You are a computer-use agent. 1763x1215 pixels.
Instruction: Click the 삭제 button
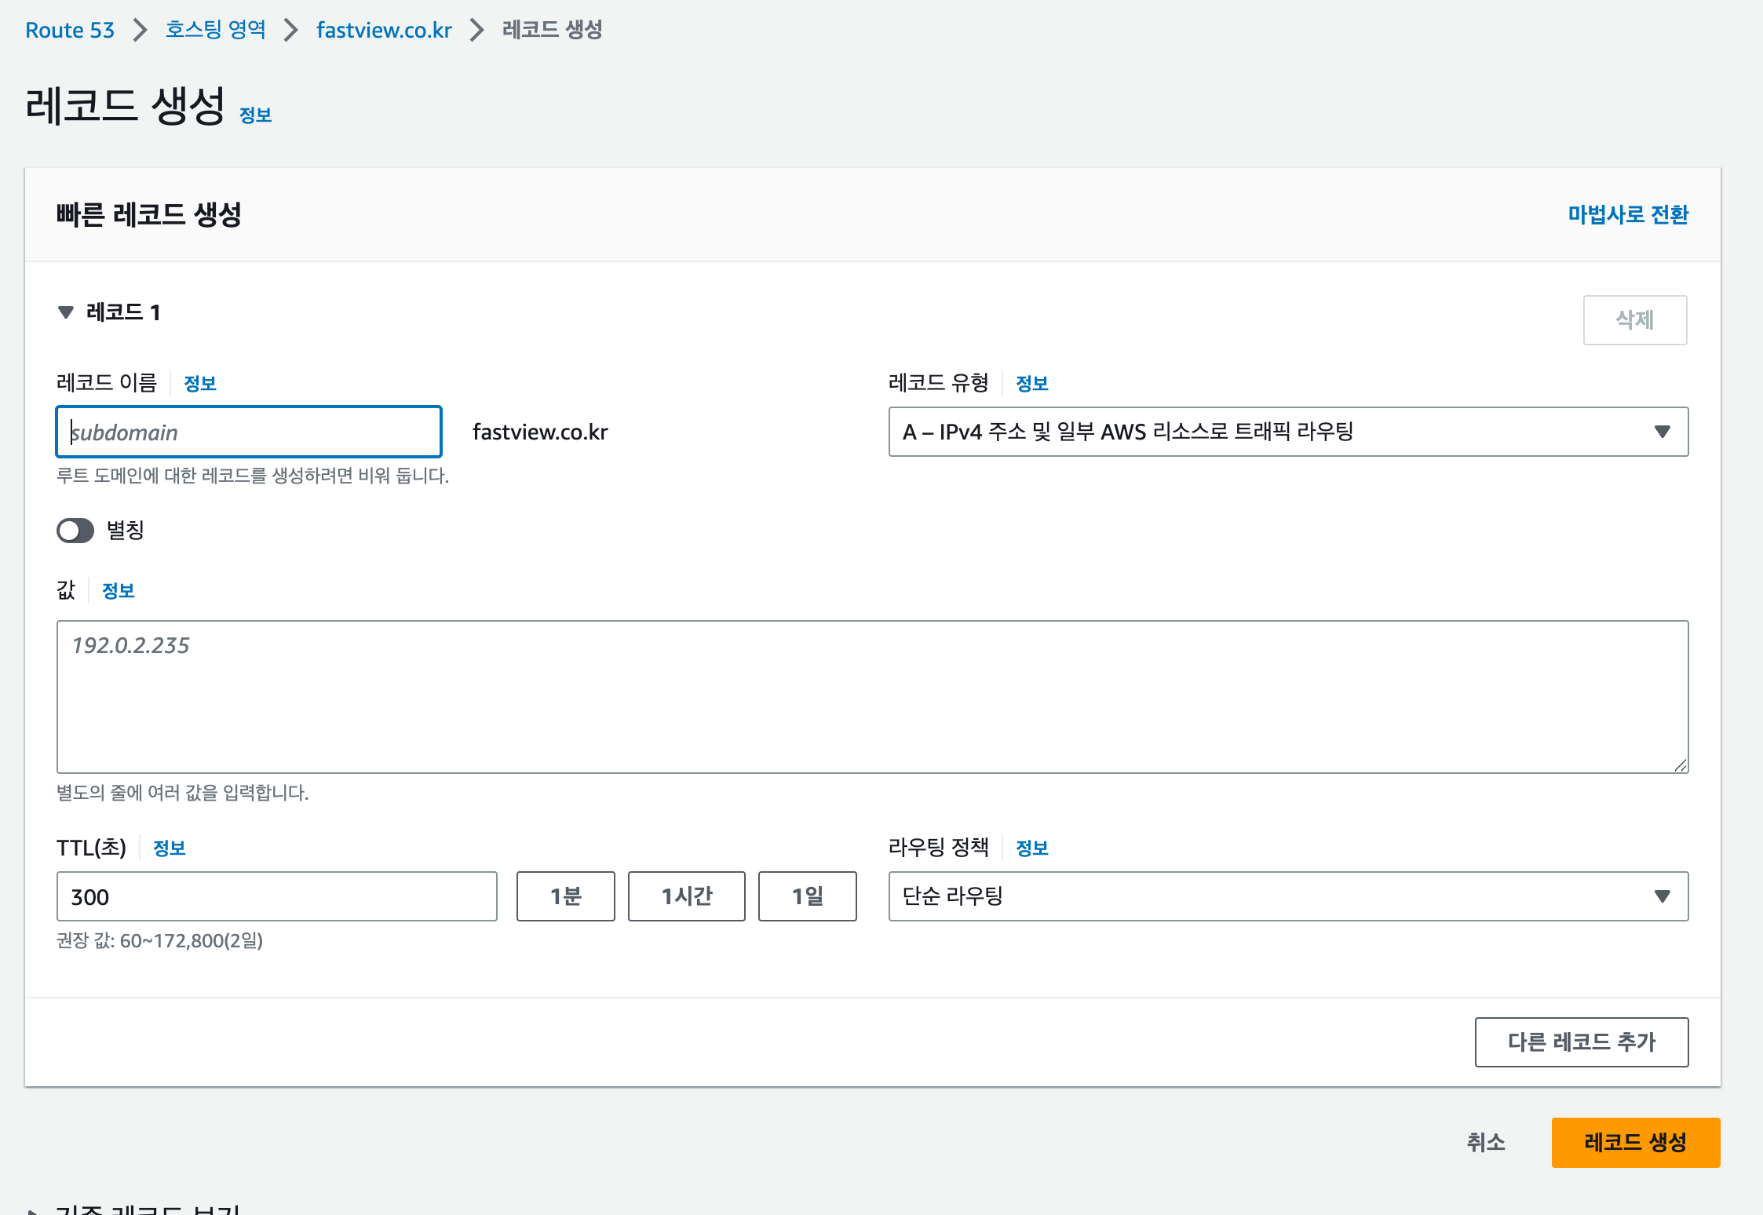coord(1634,320)
